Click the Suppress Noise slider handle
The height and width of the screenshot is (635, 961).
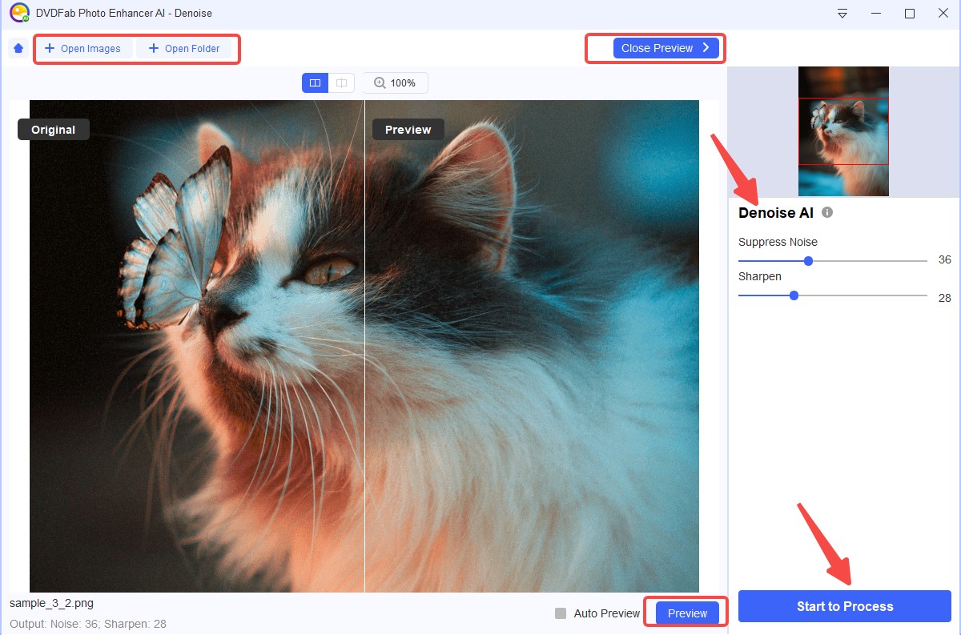pyautogui.click(x=808, y=261)
